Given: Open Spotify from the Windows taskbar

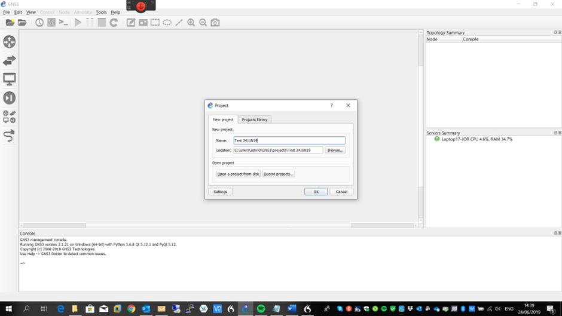Looking at the screenshot, I should (x=261, y=309).
